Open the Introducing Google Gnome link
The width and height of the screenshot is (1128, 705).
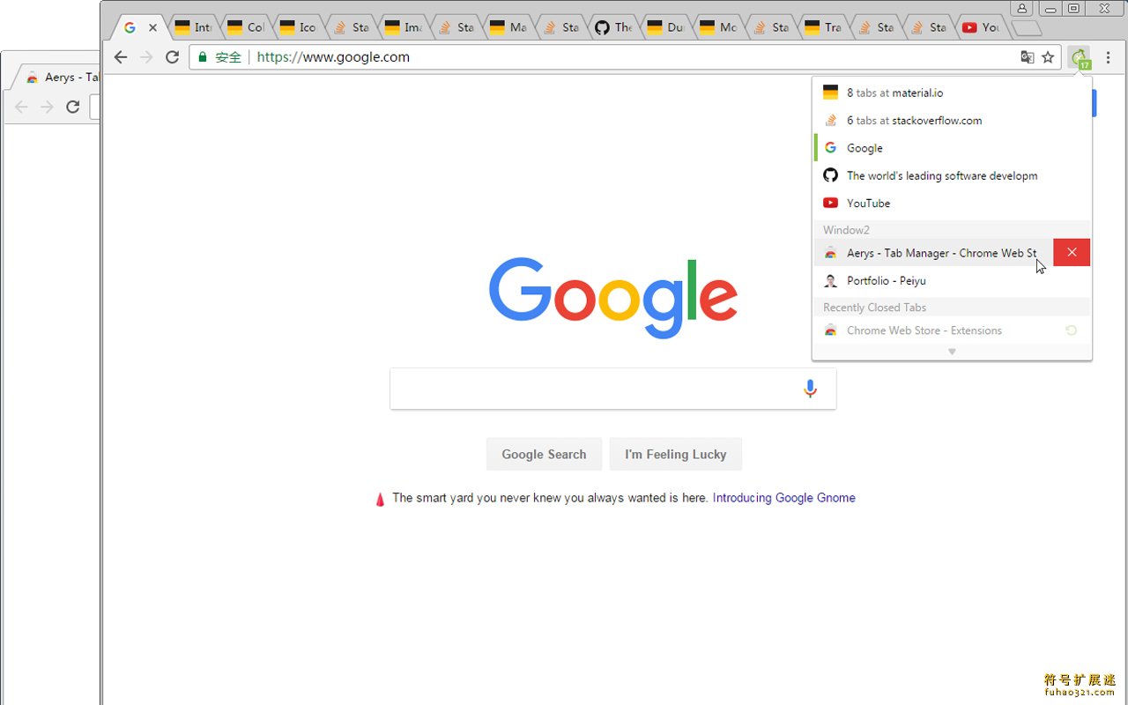coord(783,498)
